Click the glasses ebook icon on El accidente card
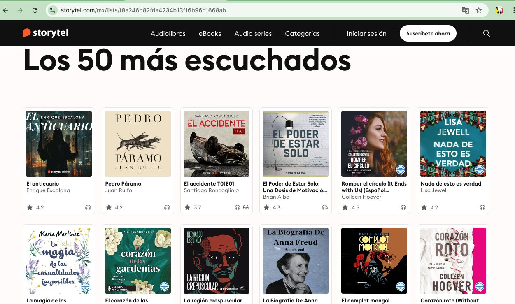 246,207
